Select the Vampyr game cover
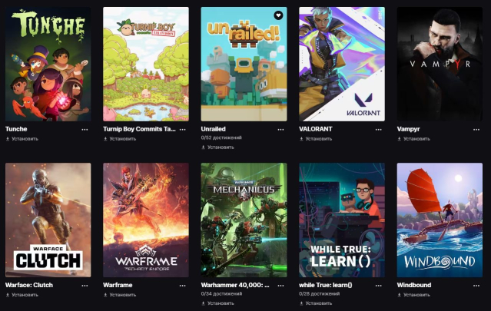The width and height of the screenshot is (491, 311). tap(440, 65)
